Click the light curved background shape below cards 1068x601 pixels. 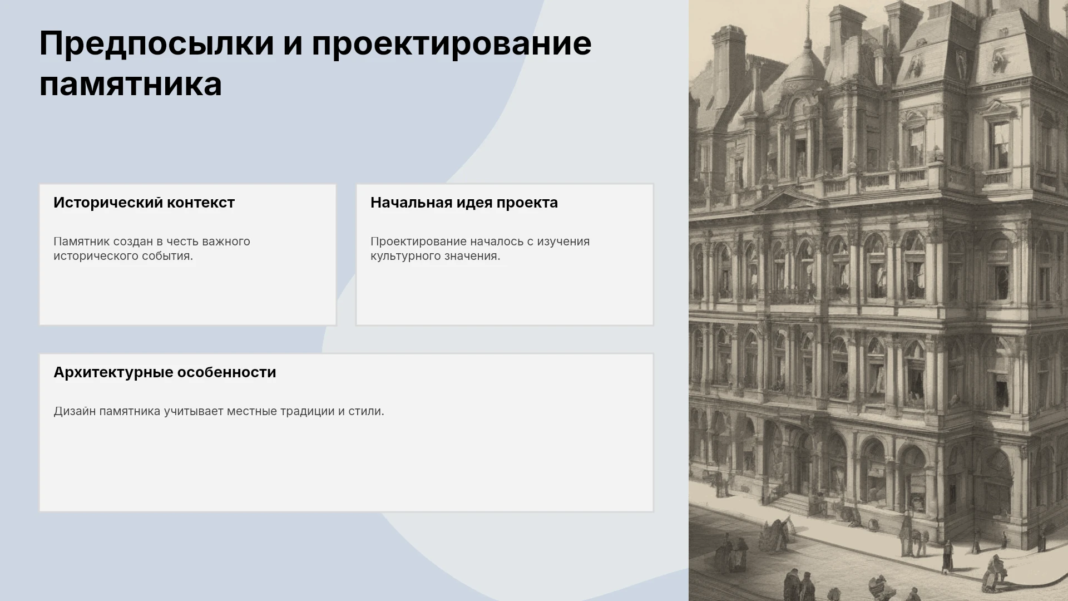click(x=501, y=556)
